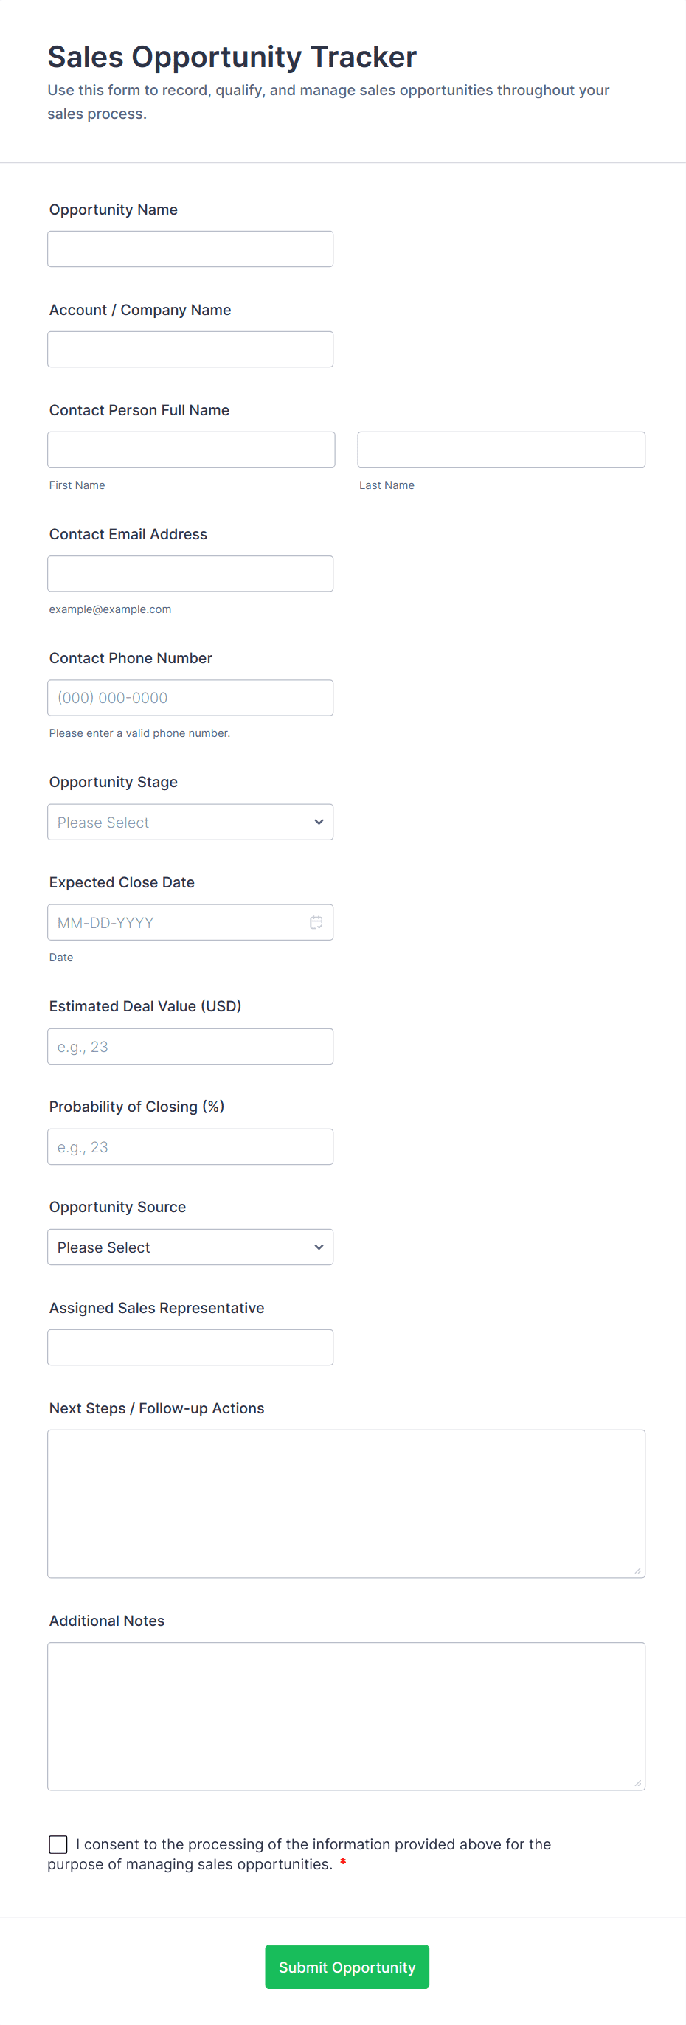Click the Last Name input

(x=501, y=449)
